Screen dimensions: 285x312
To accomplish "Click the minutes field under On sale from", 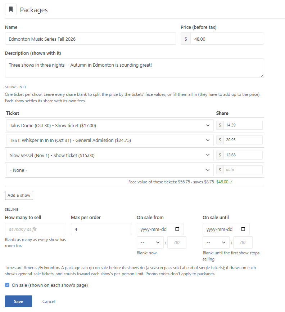I will coord(177,242).
